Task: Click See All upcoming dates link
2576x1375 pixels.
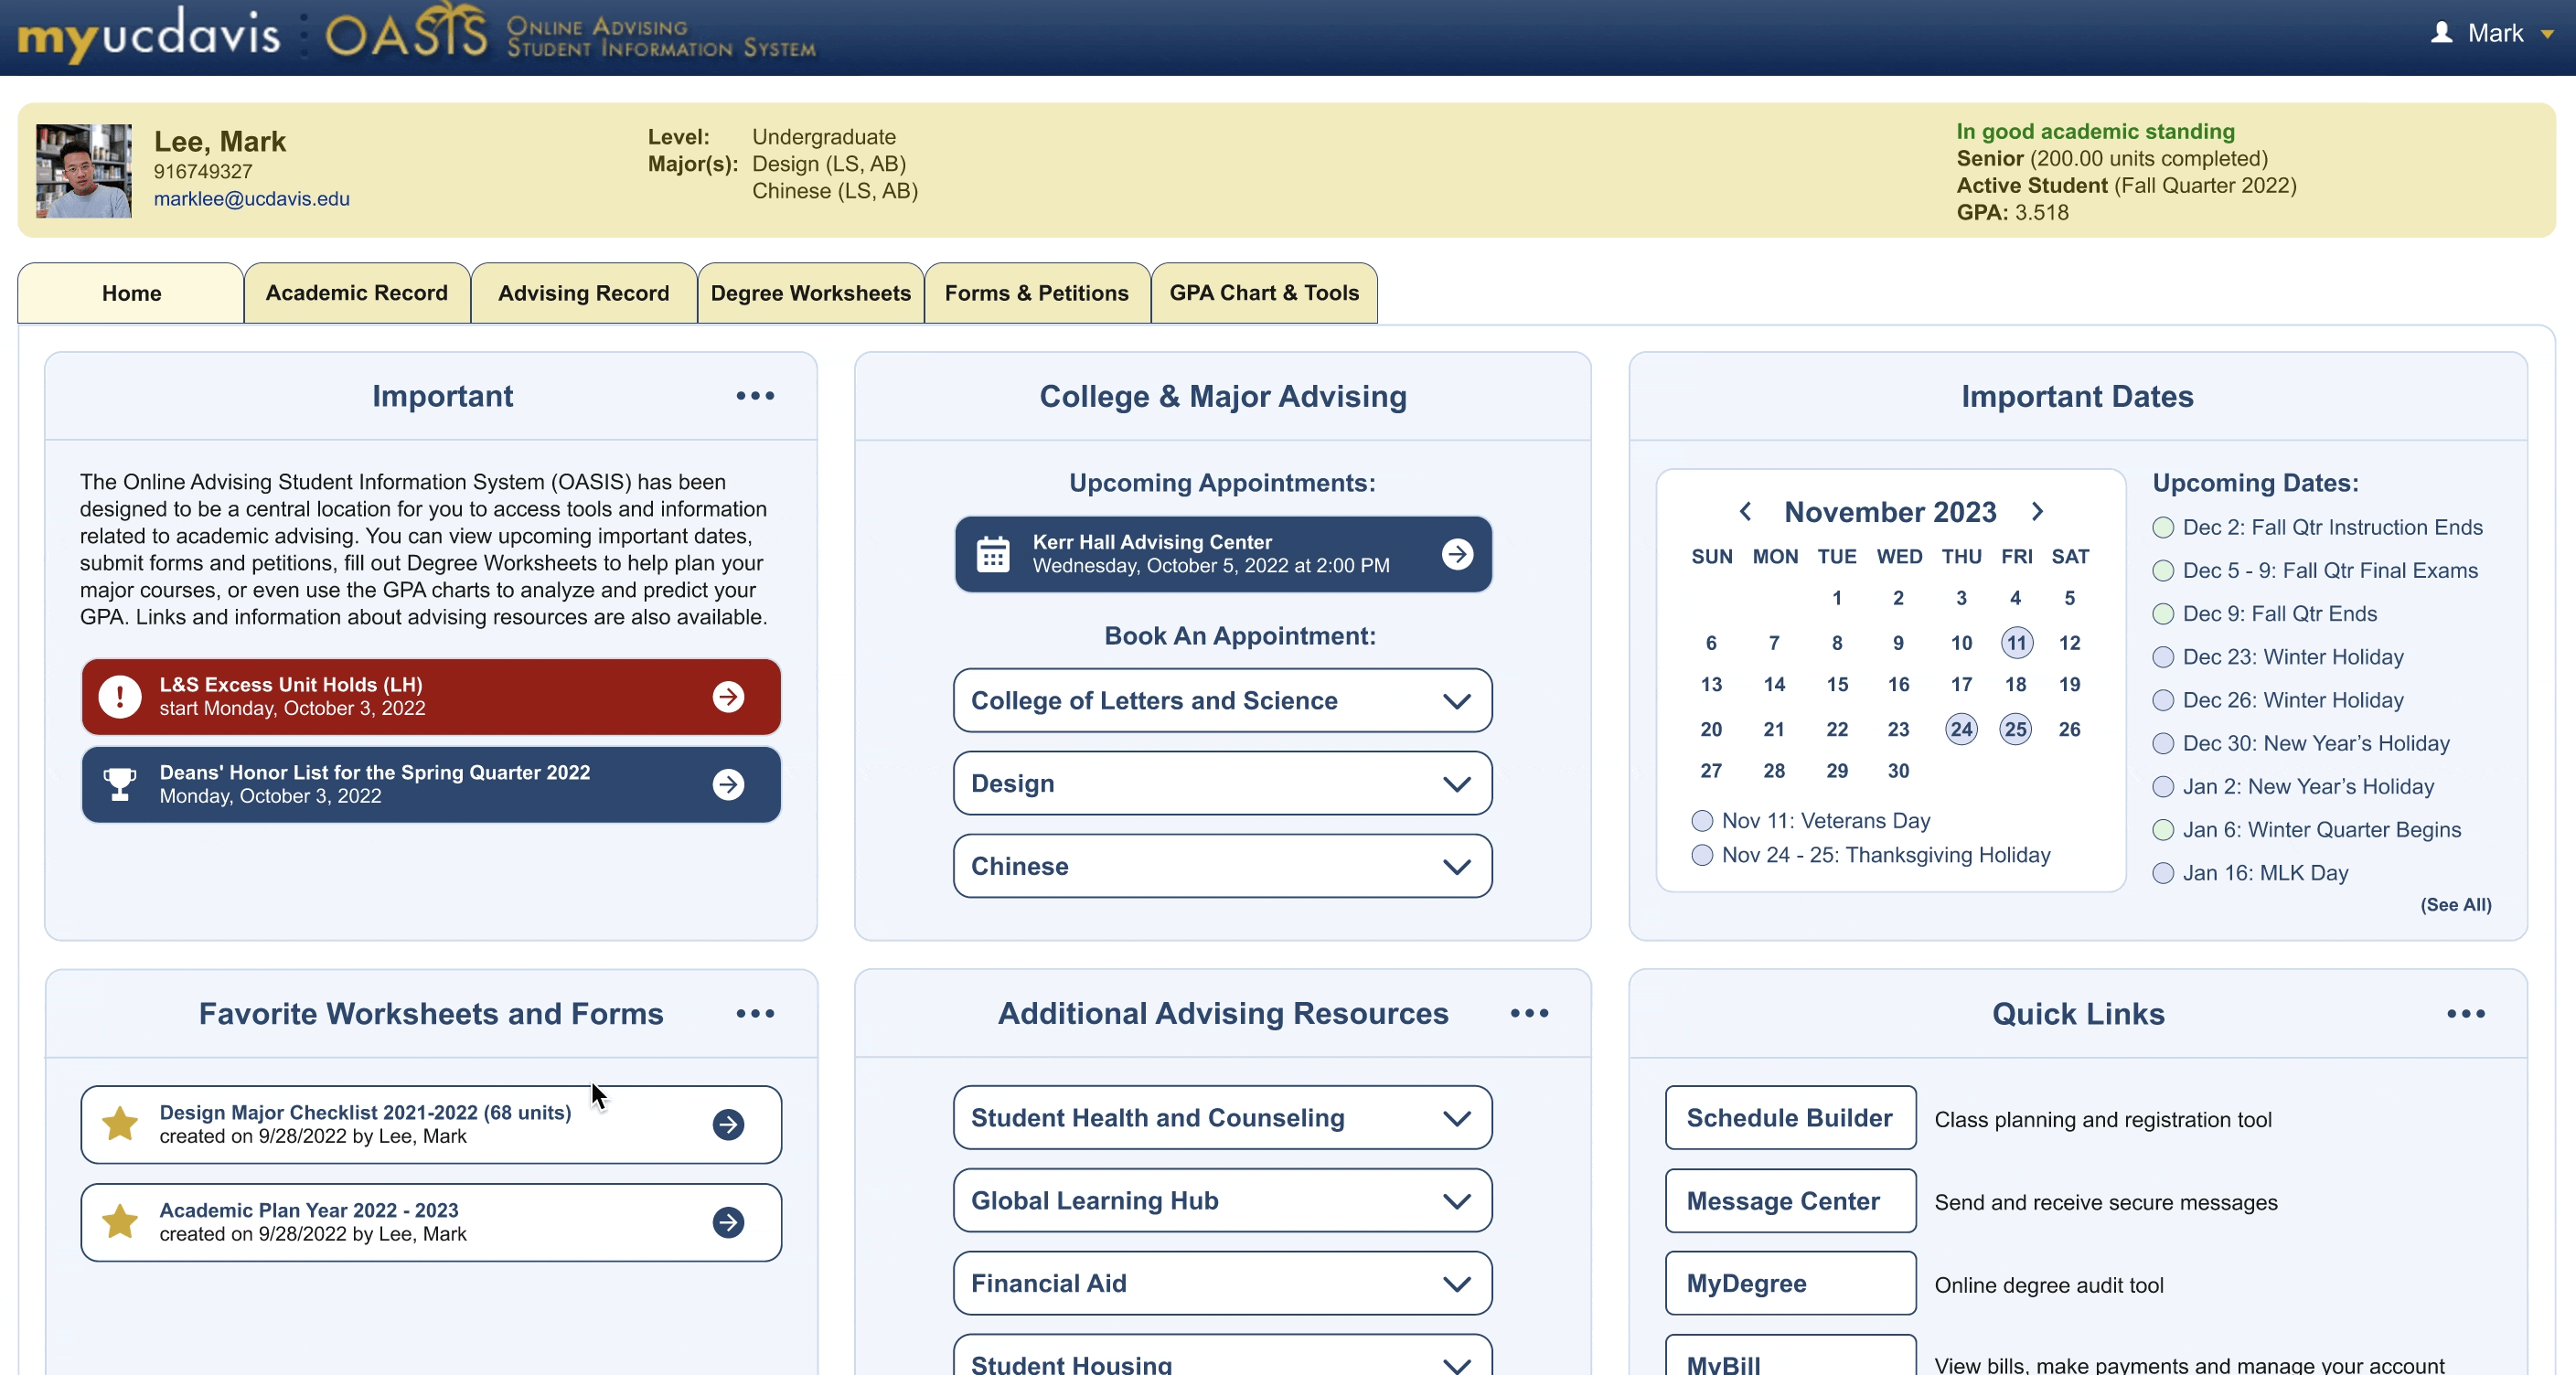Action: [x=2455, y=903]
